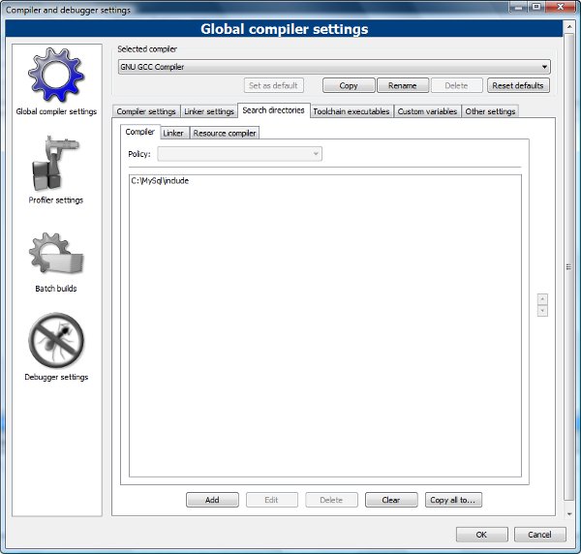Click OK to confirm settings
The height and width of the screenshot is (554, 581).
coord(481,534)
